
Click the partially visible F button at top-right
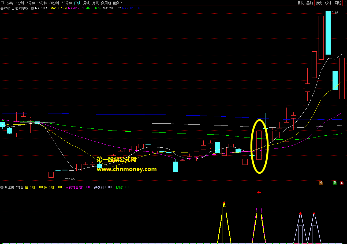pyautogui.click(x=345, y=3)
